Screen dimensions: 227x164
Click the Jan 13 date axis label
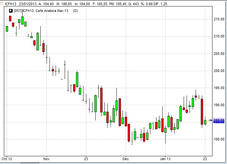[165, 159]
